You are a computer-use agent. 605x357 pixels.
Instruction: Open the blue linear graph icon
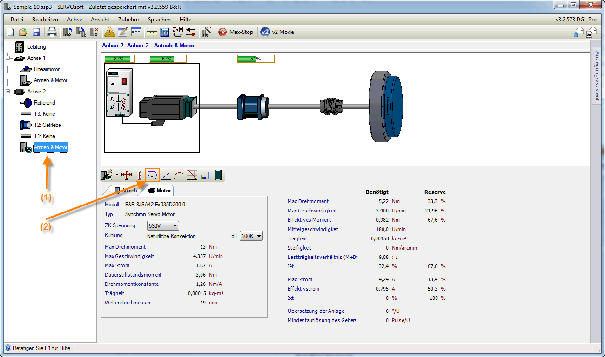(166, 175)
